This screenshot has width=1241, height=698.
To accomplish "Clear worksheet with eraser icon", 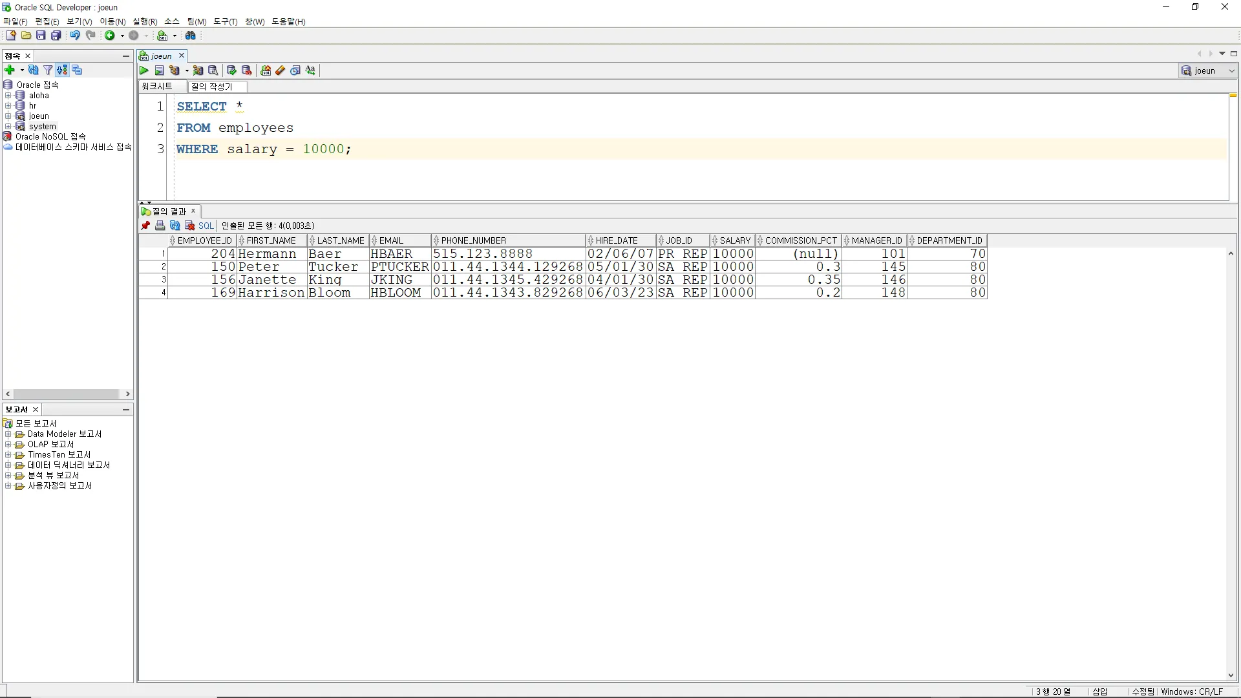I will tap(281, 70).
